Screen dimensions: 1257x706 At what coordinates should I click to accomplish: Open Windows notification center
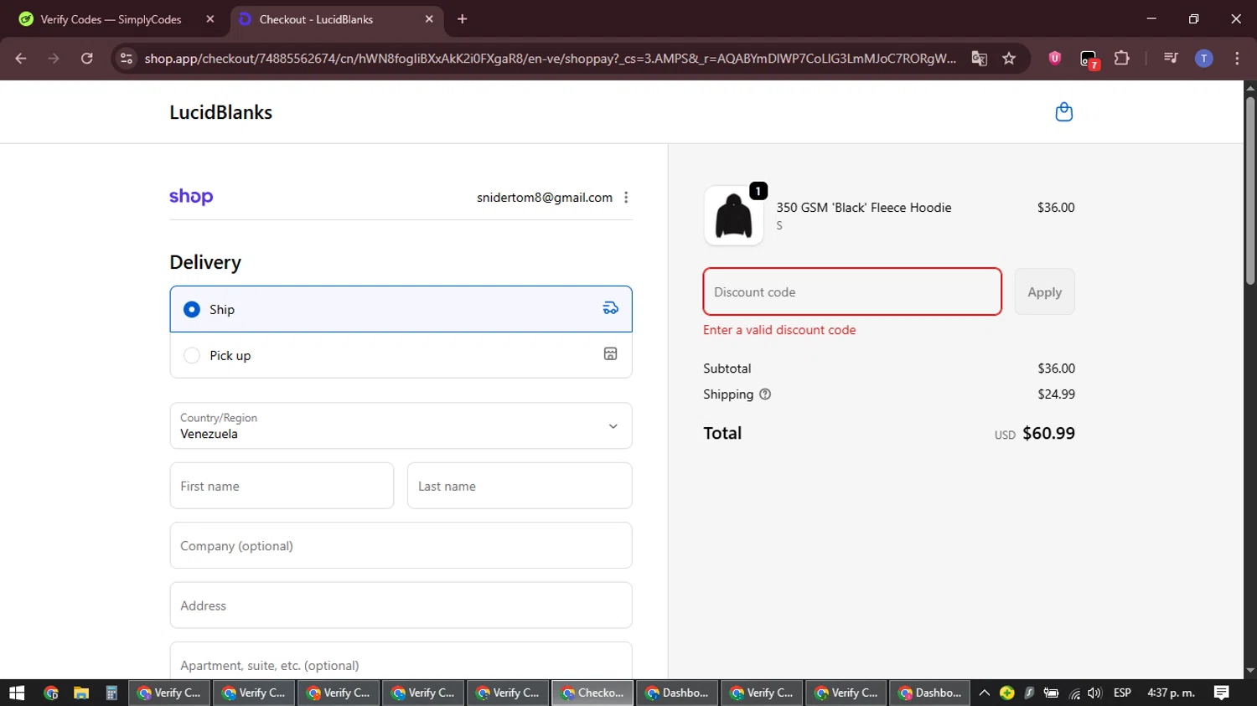click(1222, 693)
